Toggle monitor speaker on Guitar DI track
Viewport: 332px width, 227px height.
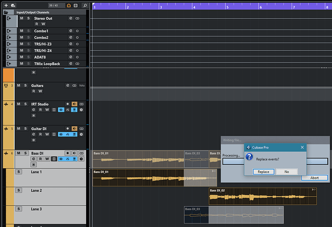pyautogui.click(x=75, y=128)
